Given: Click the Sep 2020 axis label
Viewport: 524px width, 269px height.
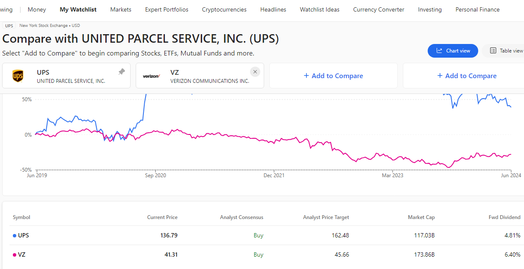Looking at the screenshot, I should pos(155,175).
